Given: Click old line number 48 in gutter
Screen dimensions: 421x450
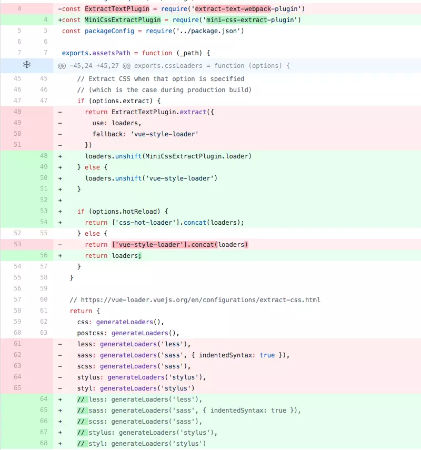Looking at the screenshot, I should [x=17, y=112].
